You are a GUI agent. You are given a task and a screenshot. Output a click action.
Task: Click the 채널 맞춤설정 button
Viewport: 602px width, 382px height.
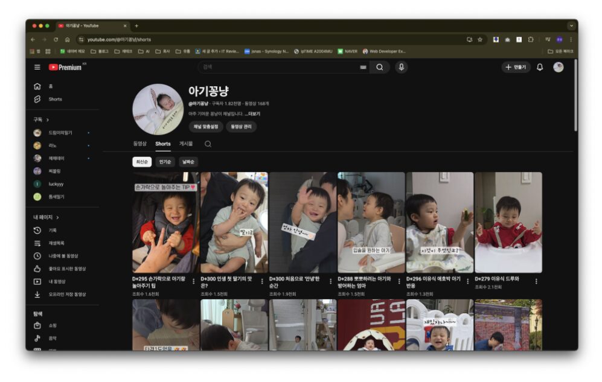coord(205,127)
